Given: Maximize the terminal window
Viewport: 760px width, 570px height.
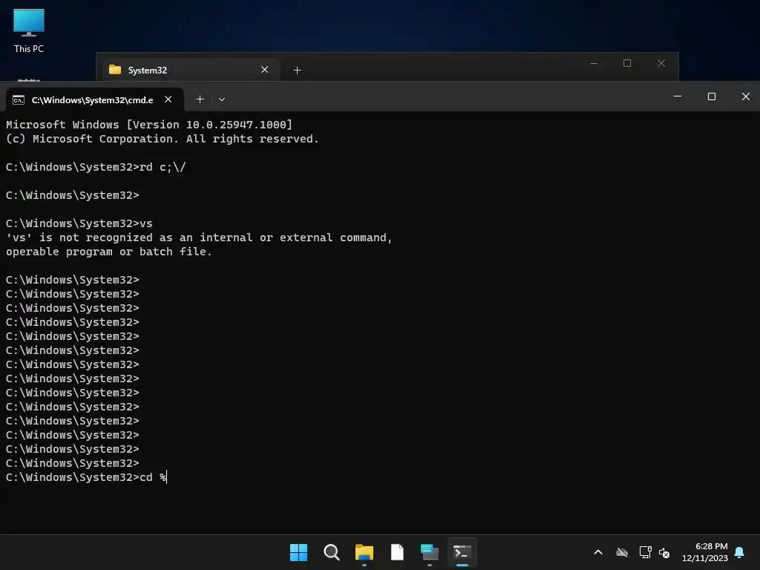Looking at the screenshot, I should [x=712, y=96].
